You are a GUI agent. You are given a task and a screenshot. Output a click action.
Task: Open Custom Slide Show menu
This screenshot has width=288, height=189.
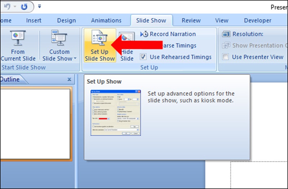coord(59,46)
